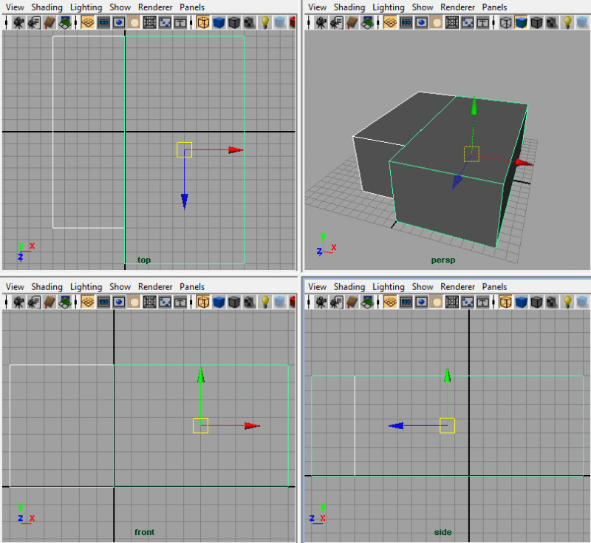Screen dimensions: 591x543
Task: Click Select Camera icon in top view toolbar
Action: (x=18, y=22)
